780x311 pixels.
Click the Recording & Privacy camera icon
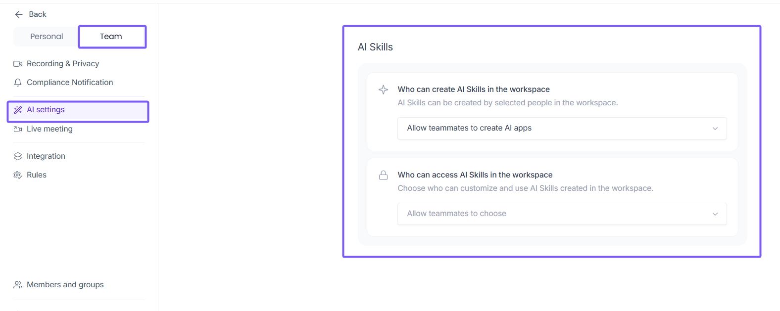[18, 64]
